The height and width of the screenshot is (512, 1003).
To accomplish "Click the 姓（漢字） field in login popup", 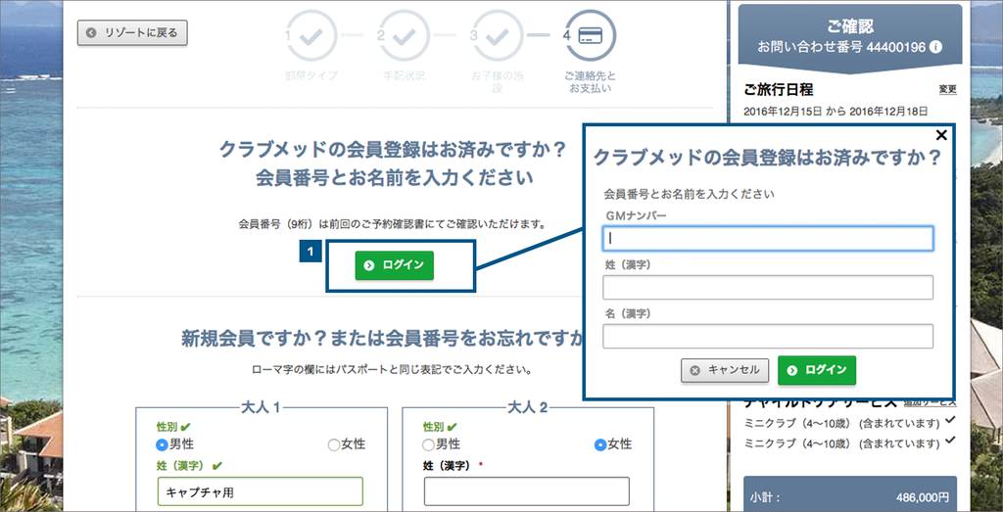I will click(x=768, y=287).
